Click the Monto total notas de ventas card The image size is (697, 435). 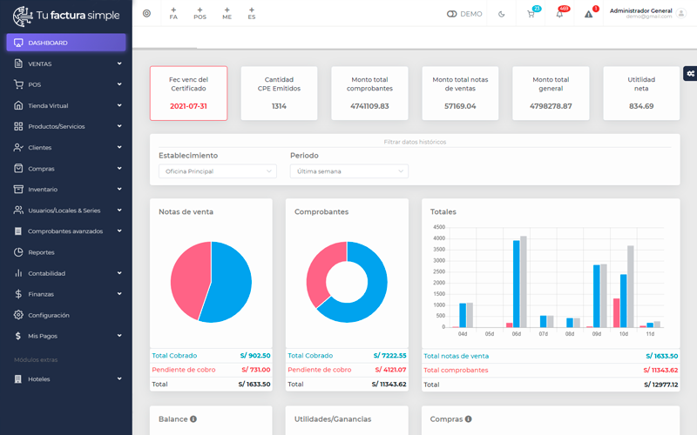point(460,93)
